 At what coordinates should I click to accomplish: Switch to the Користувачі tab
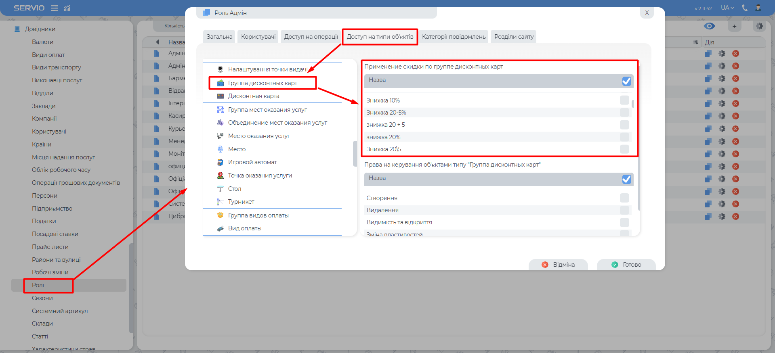[258, 37]
